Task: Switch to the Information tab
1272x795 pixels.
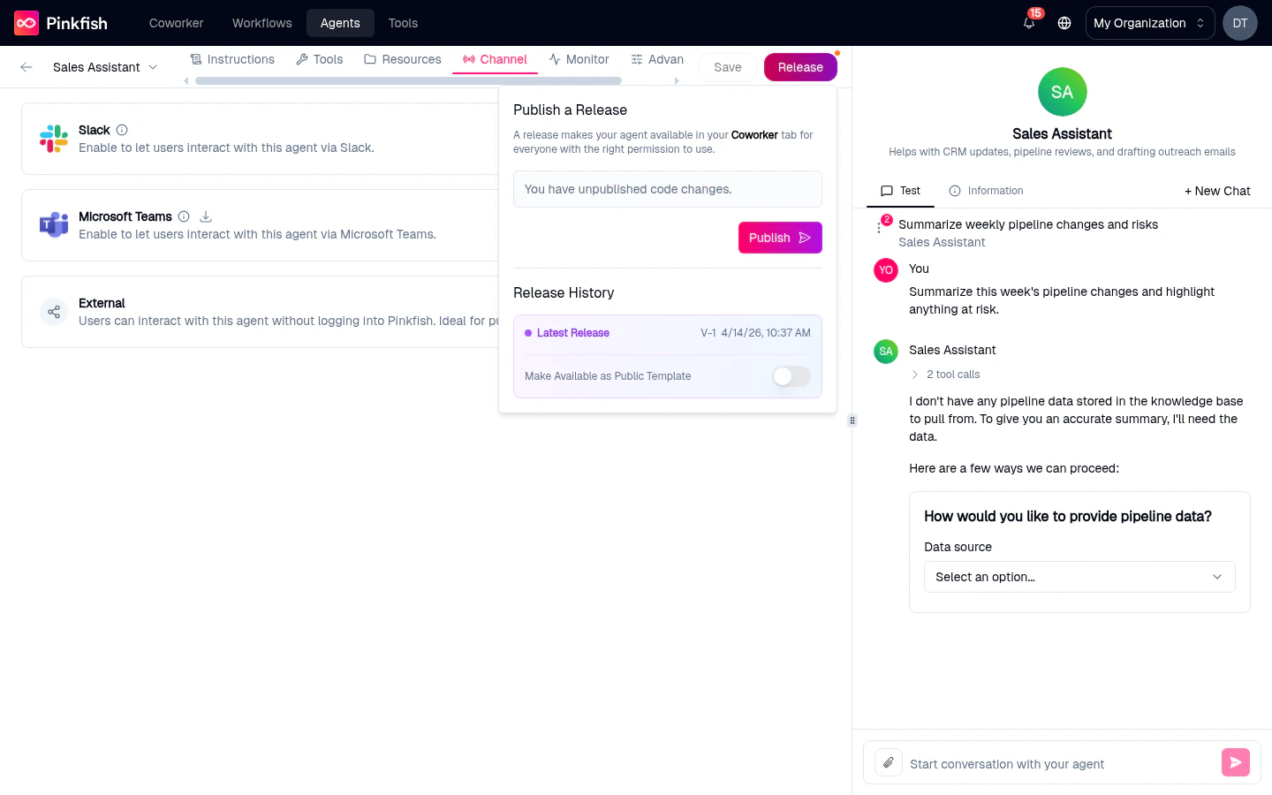Action: tap(986, 191)
